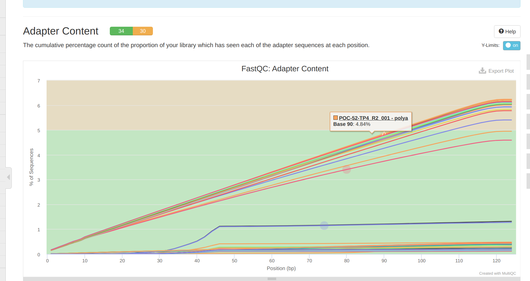This screenshot has height=281, width=530.
Task: Click the green 34 passed samples badge
Action: (121, 31)
